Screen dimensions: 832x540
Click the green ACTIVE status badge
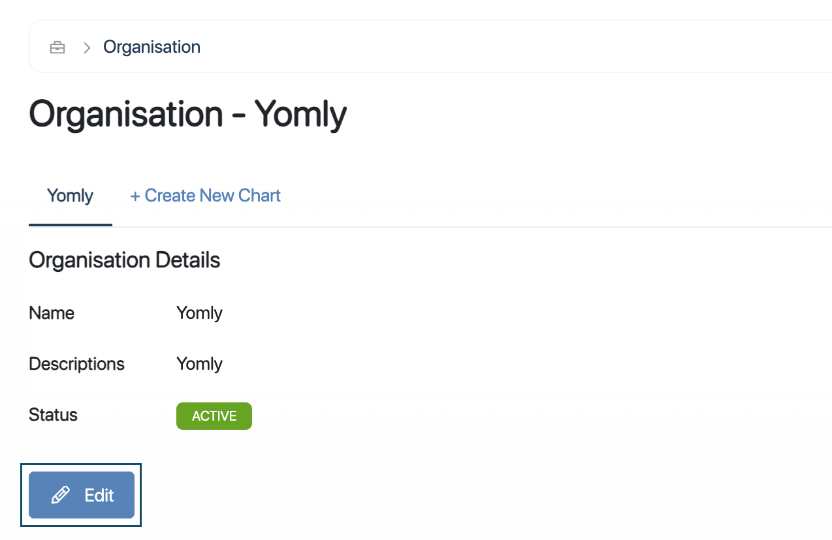(214, 416)
